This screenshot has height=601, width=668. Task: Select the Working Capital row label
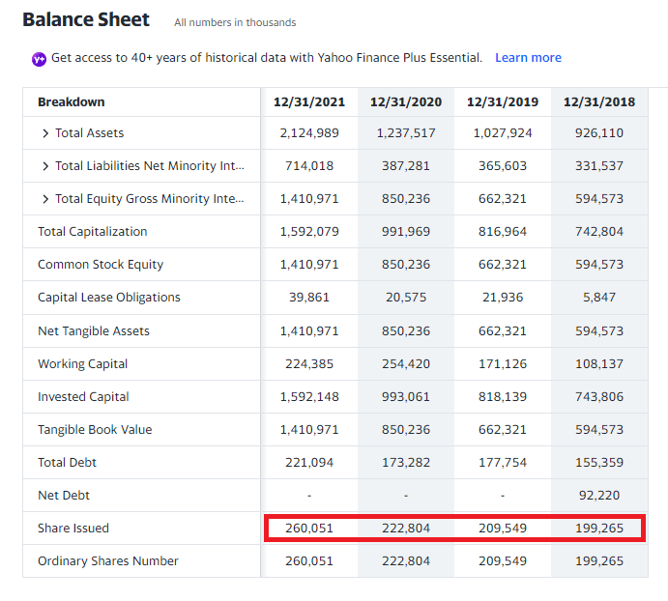[83, 364]
